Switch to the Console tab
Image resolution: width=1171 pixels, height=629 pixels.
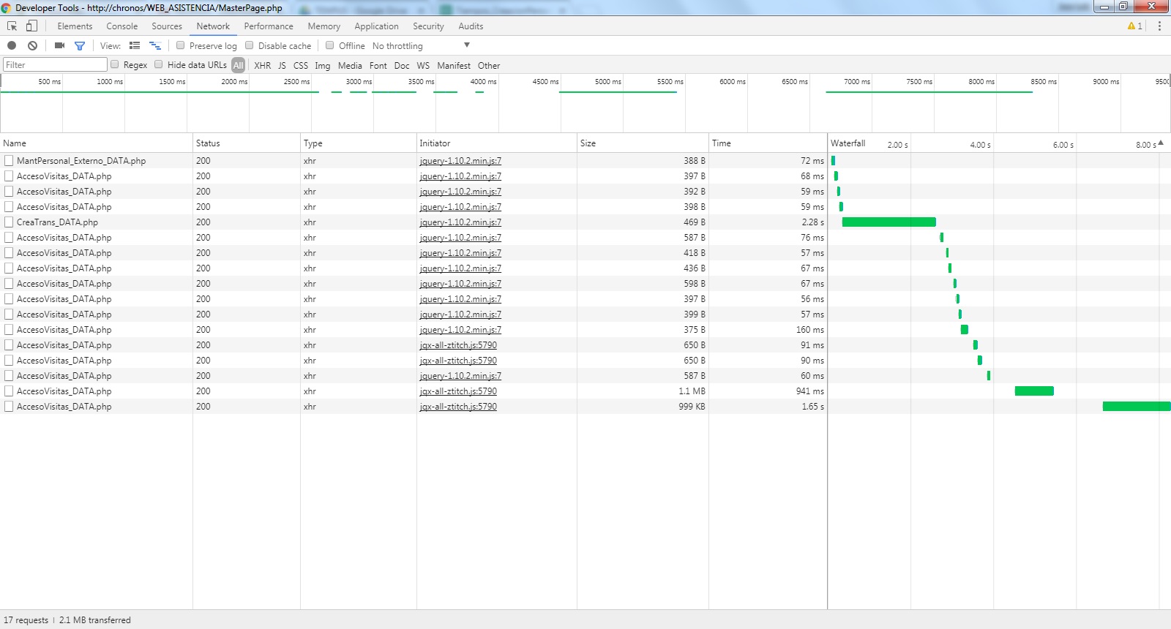click(121, 26)
